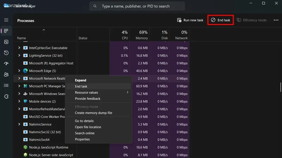Select Go to details menu entry
Viewport: 282px width, 158px height.
99,121
